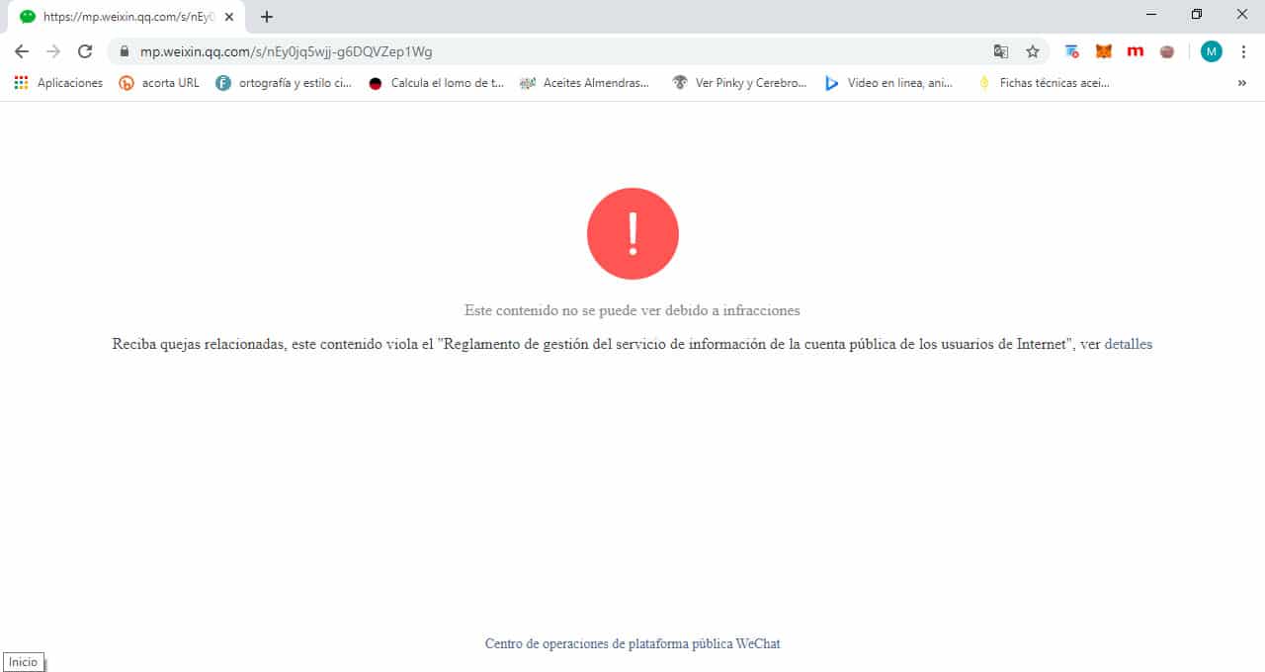Image resolution: width=1265 pixels, height=672 pixels.
Task: Open the profile avatar 'M'
Action: 1212,51
